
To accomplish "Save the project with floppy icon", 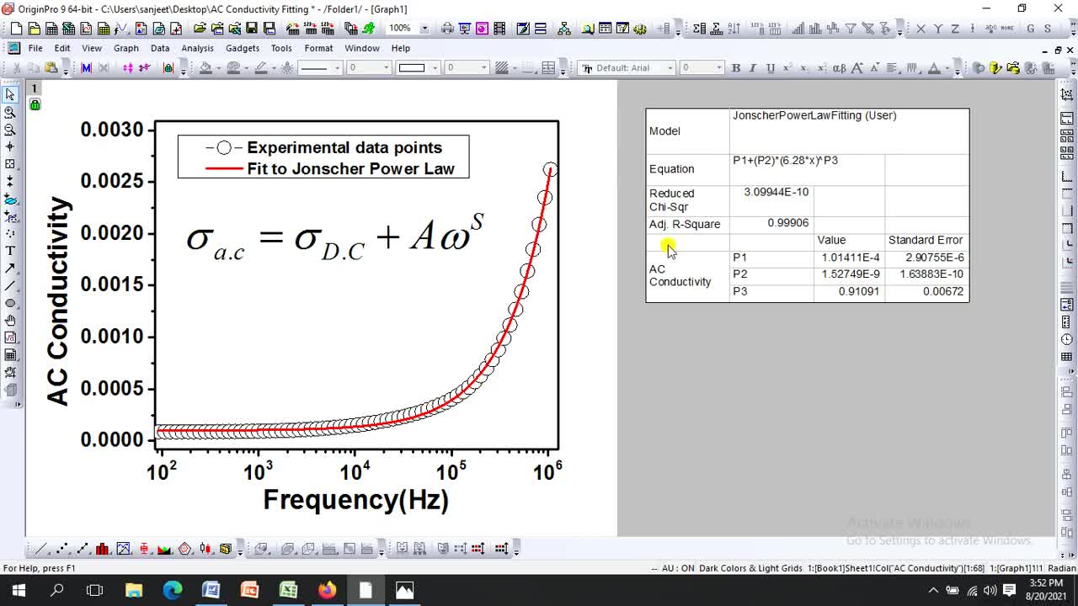I will click(252, 28).
